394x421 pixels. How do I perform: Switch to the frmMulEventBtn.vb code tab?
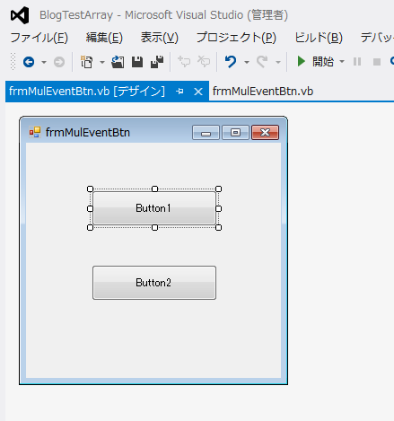coord(263,92)
